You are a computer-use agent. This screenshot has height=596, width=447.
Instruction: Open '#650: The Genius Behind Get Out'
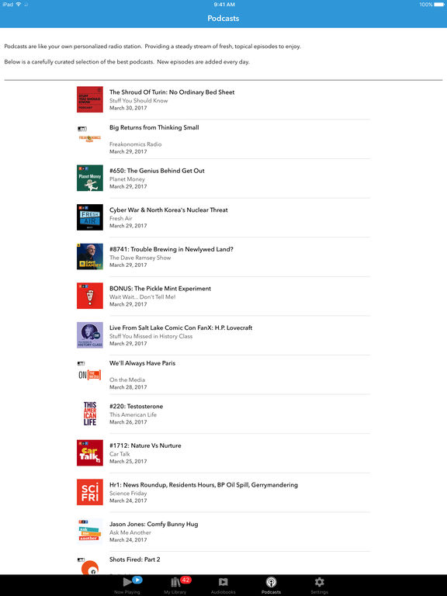[157, 171]
